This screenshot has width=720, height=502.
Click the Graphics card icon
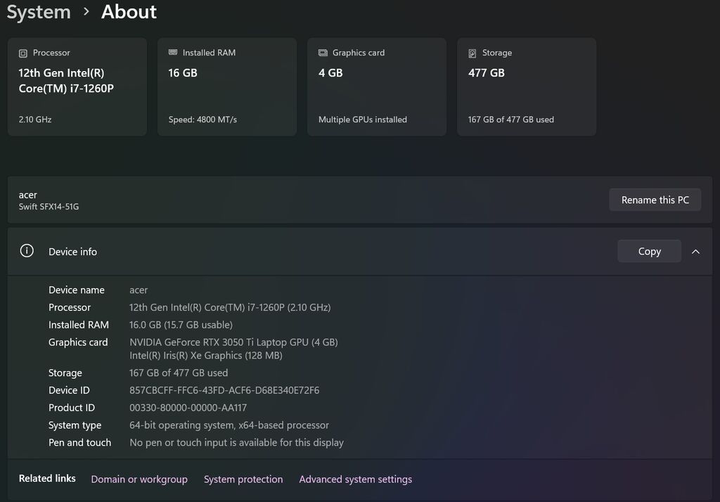[x=323, y=53]
